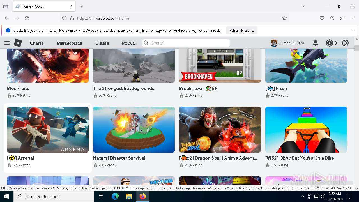Open the Robux balance icon
The image size is (359, 202).
tap(329, 43)
